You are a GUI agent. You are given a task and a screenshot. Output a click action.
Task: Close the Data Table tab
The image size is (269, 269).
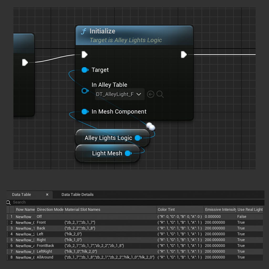tap(47, 195)
